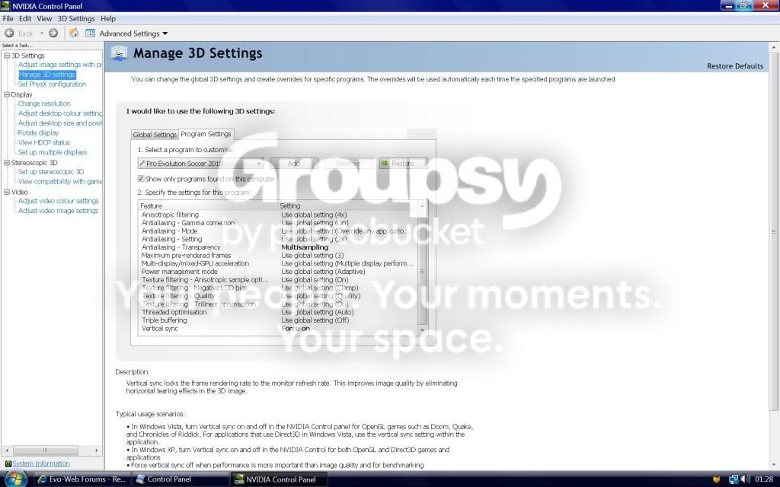This screenshot has height=487, width=780.
Task: Click the main page vertical scrollbar
Action: pos(774,231)
